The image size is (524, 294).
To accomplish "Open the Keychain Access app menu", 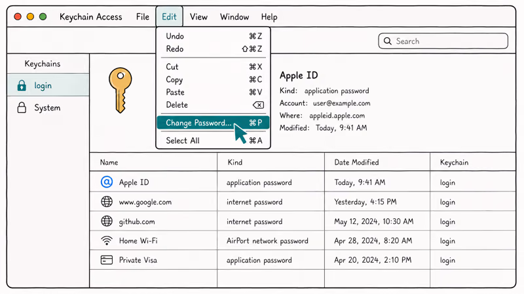I will 90,17.
